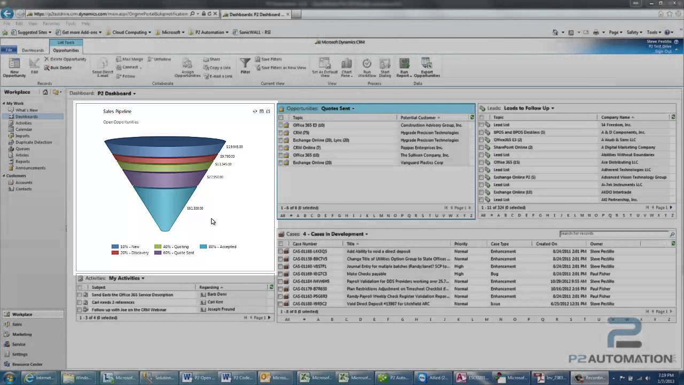This screenshot has height=385, width=684.
Task: Open the Sales navigation area
Action: (x=32, y=324)
